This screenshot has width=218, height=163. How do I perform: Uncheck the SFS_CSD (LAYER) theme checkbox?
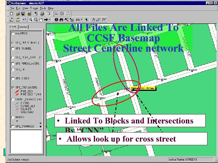tap(13, 88)
